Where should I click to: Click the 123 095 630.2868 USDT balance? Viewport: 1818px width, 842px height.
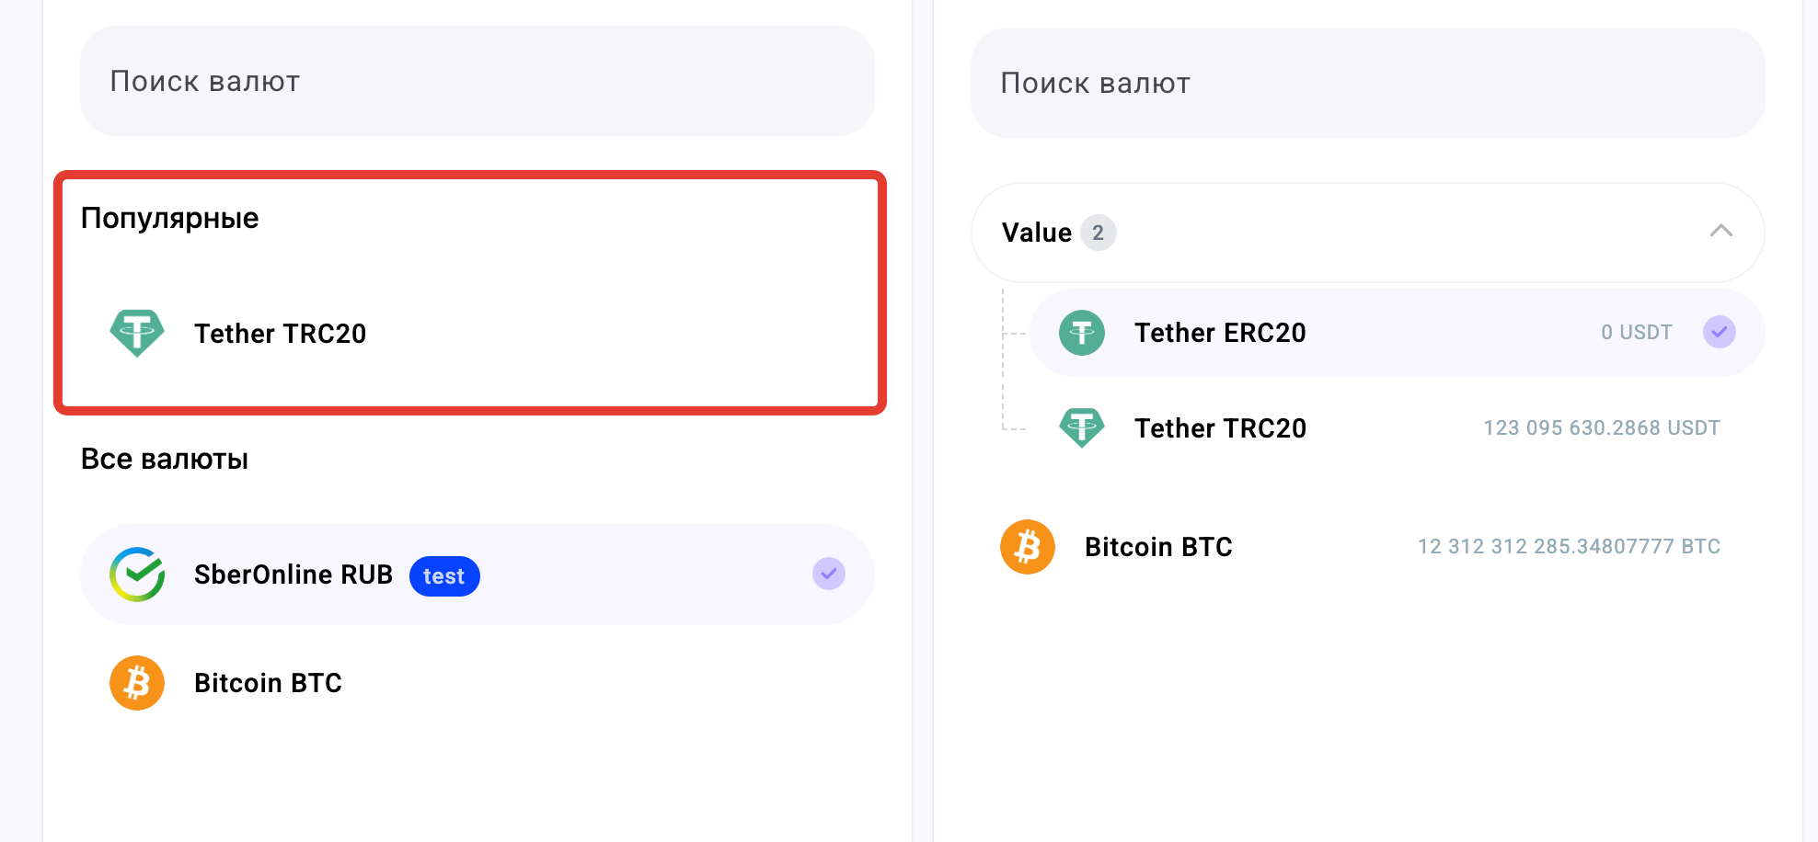pos(1602,427)
